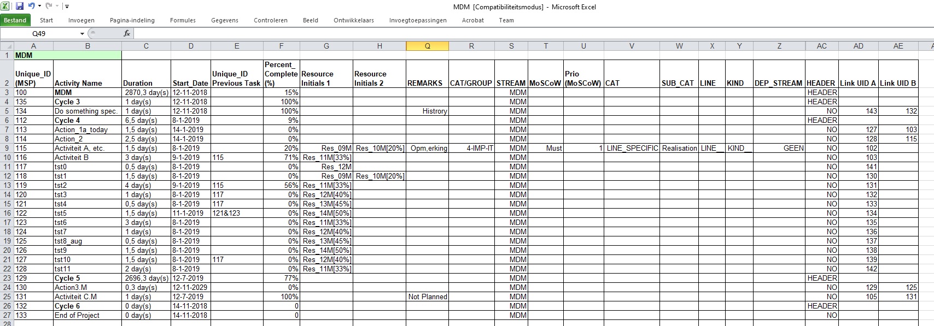
Task: Open the Pagina-indeling ribbon tab
Action: pos(132,20)
